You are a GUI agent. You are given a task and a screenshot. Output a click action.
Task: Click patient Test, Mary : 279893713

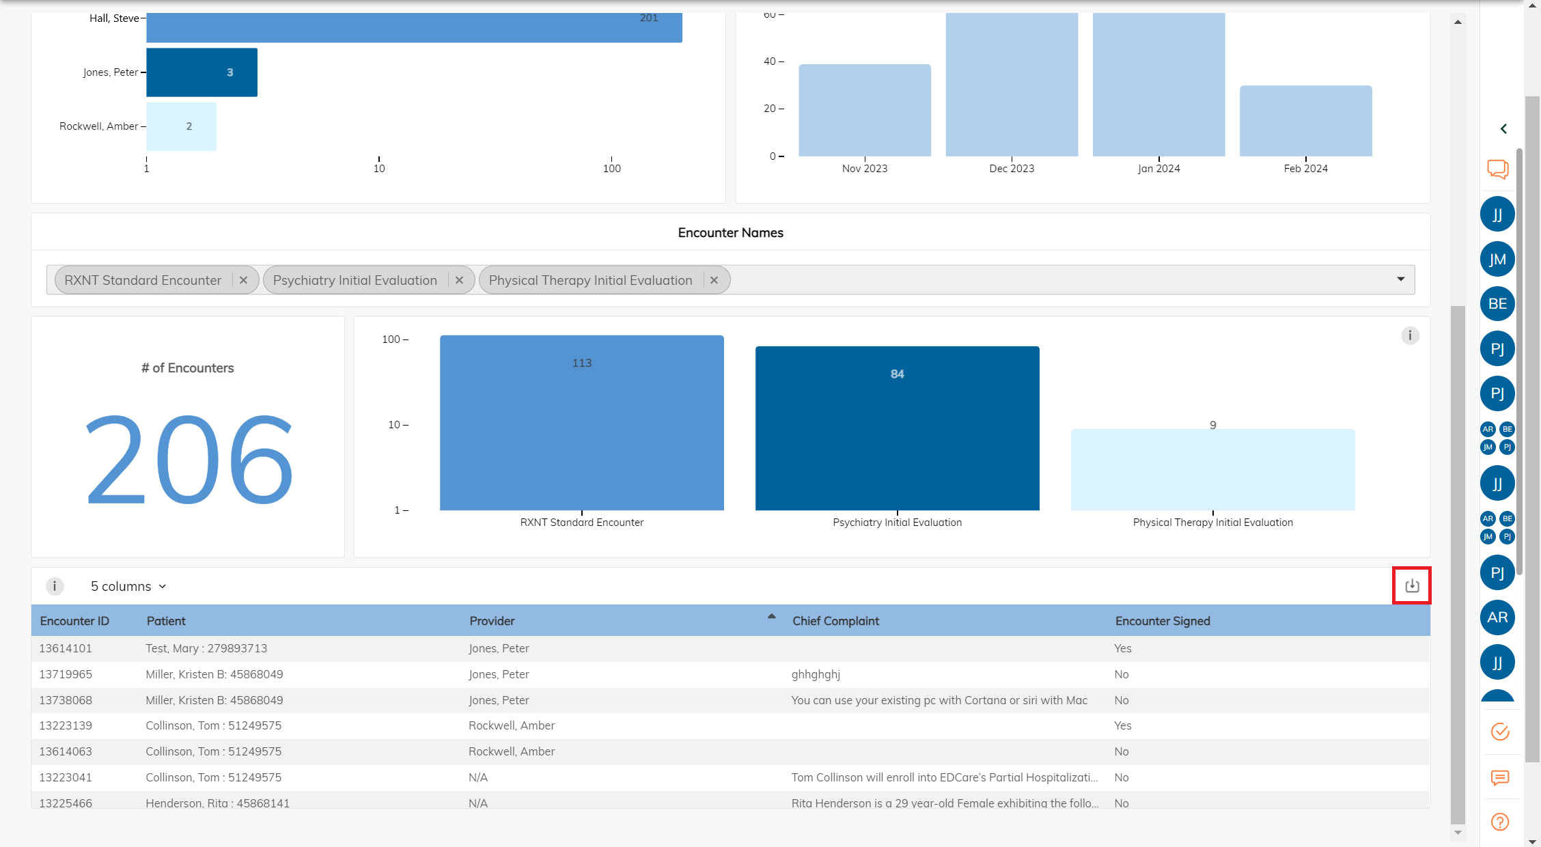206,648
